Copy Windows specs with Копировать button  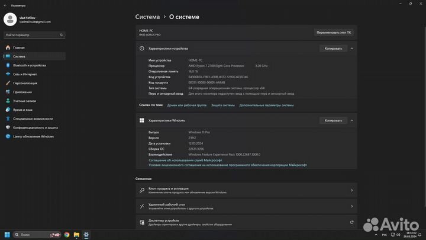(333, 120)
